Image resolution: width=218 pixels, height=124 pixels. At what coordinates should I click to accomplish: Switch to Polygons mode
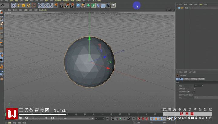point(2,44)
